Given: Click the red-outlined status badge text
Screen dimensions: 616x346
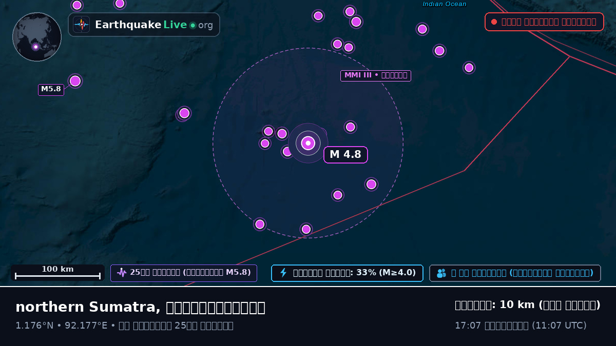Looking at the screenshot, I should click(549, 22).
